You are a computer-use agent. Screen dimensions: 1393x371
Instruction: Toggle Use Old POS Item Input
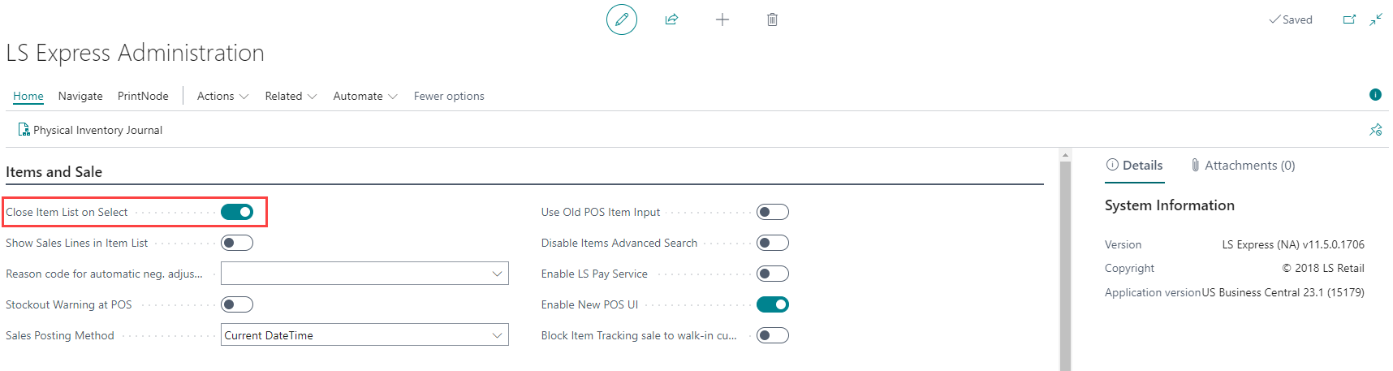click(x=772, y=212)
